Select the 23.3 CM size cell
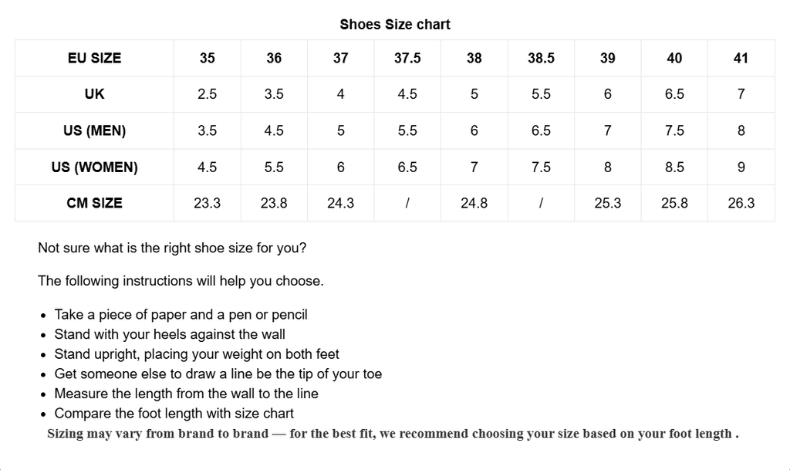The image size is (790, 470). [207, 203]
